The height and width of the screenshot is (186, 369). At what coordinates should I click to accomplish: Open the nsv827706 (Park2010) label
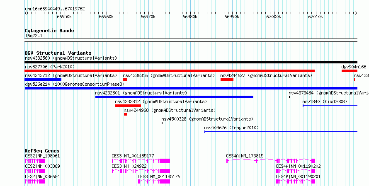click(x=50, y=67)
